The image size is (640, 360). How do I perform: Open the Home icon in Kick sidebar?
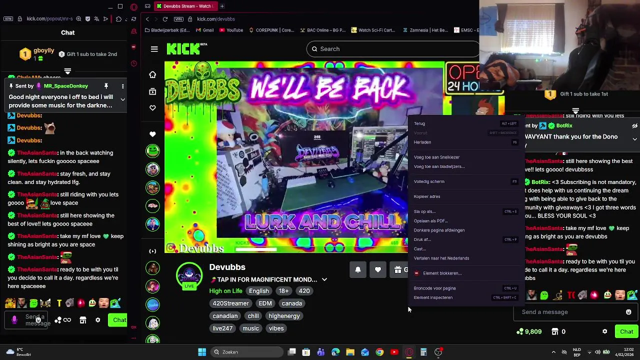click(x=152, y=74)
